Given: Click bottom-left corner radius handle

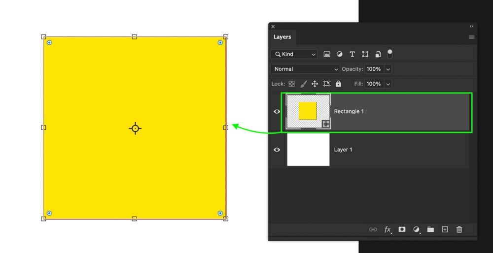Looking at the screenshot, I should 49,213.
